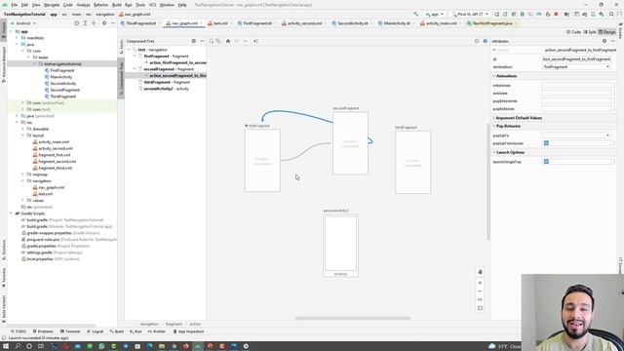Open the Logcat tool window
The height and width of the screenshot is (351, 624).
point(96,331)
